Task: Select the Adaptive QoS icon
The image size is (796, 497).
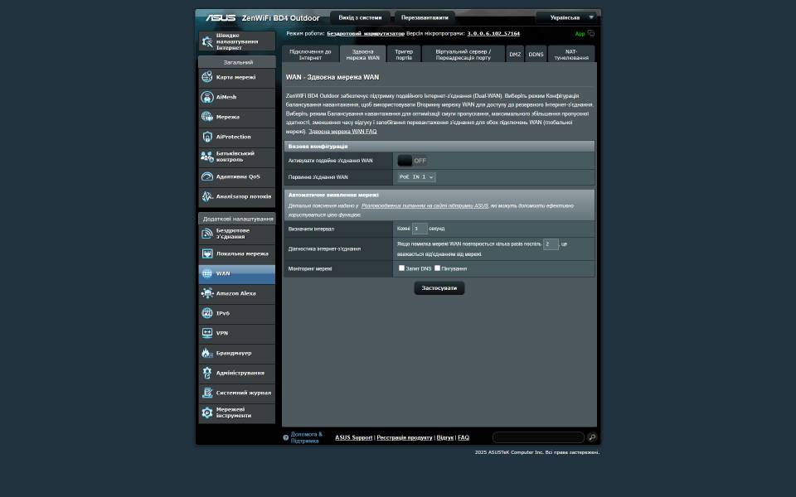Action: coord(207,176)
